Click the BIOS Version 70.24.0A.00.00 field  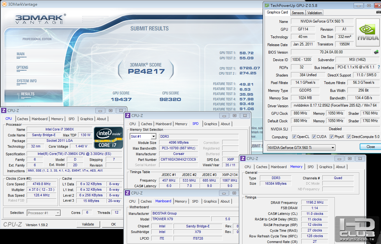331,52
